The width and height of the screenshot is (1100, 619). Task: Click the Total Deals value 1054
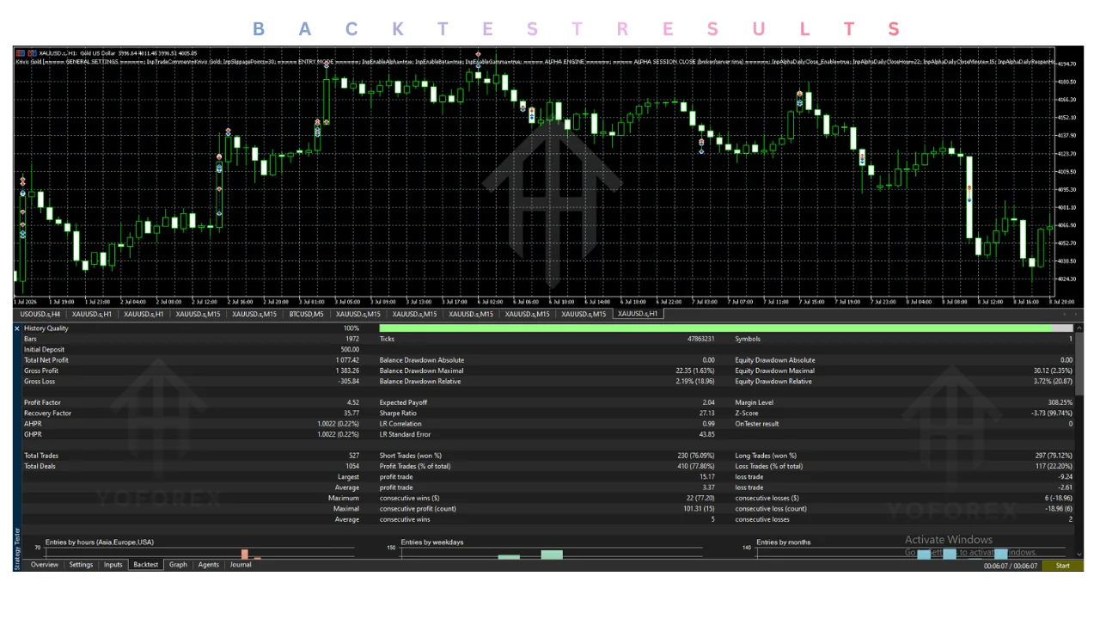click(351, 466)
